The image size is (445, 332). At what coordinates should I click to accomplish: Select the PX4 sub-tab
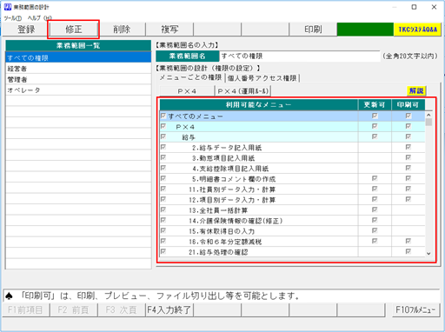point(187,91)
